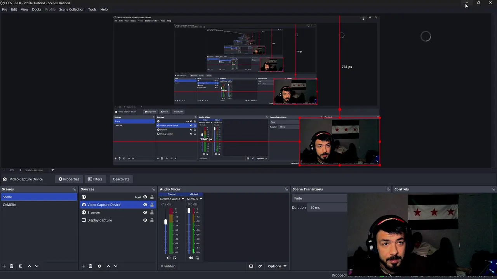Move source up arrow
497x279 pixels.
(108, 266)
